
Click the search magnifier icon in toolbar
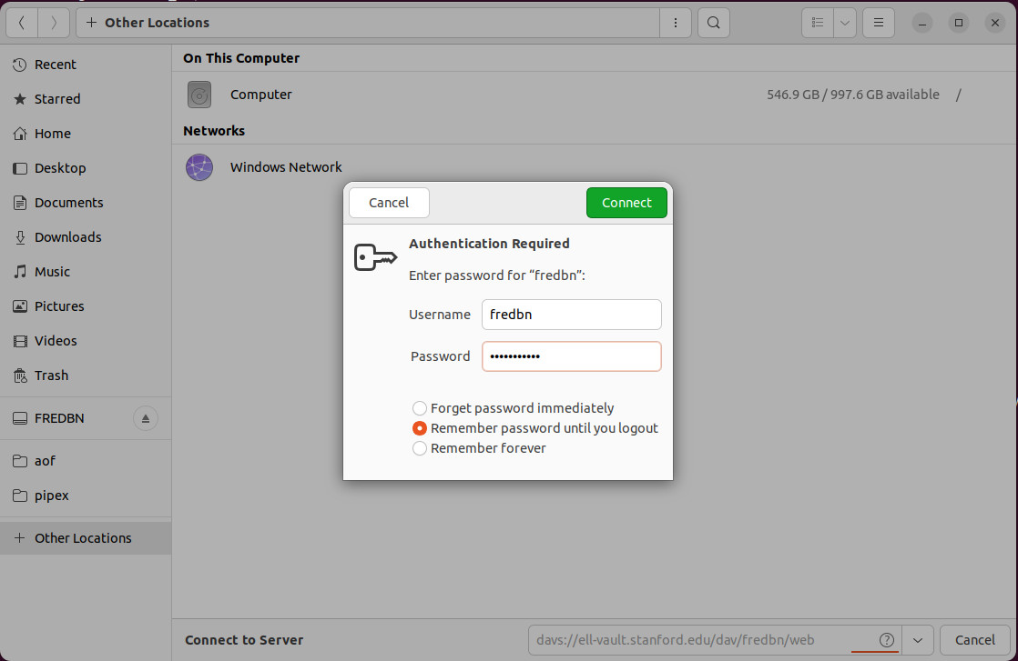[714, 23]
